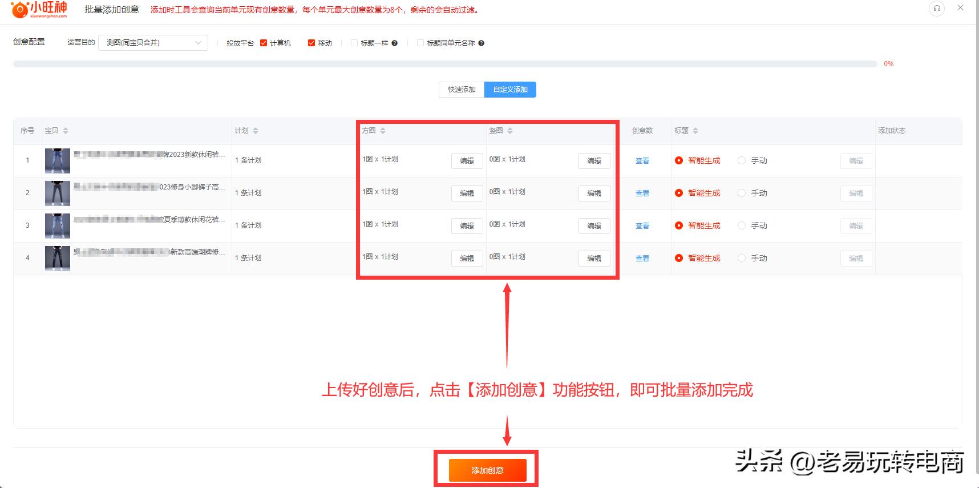Open product thumbnail in row 1
This screenshot has width=979, height=488.
(x=58, y=161)
